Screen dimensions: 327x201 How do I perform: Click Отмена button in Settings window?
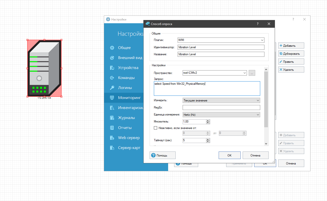point(291,163)
